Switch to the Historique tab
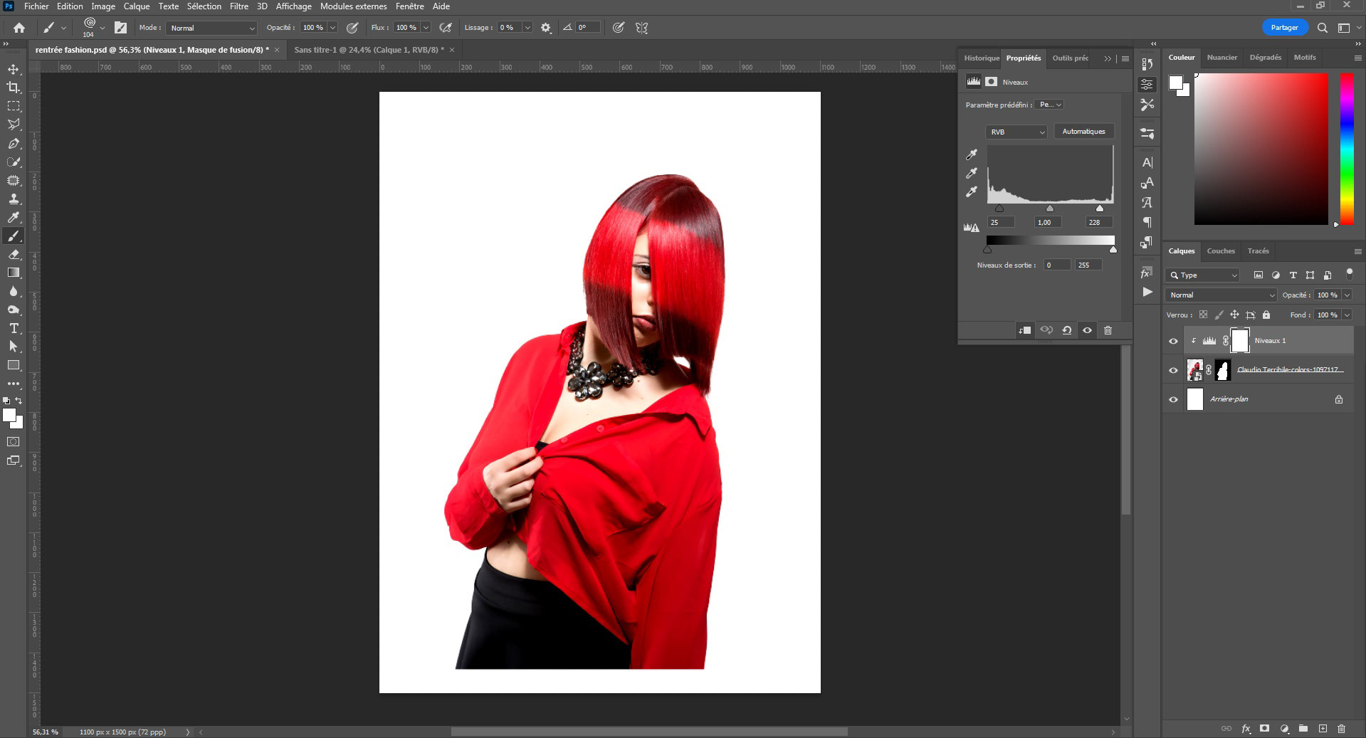 click(x=982, y=58)
